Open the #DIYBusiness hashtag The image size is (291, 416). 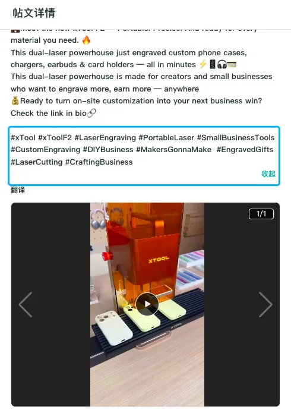(108, 150)
